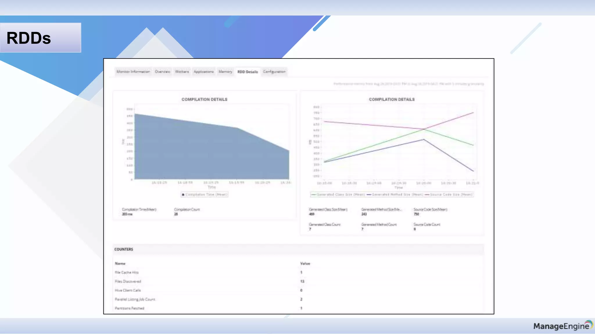This screenshot has height=334, width=595.
Task: Switch to the Overview tab
Action: click(162, 72)
